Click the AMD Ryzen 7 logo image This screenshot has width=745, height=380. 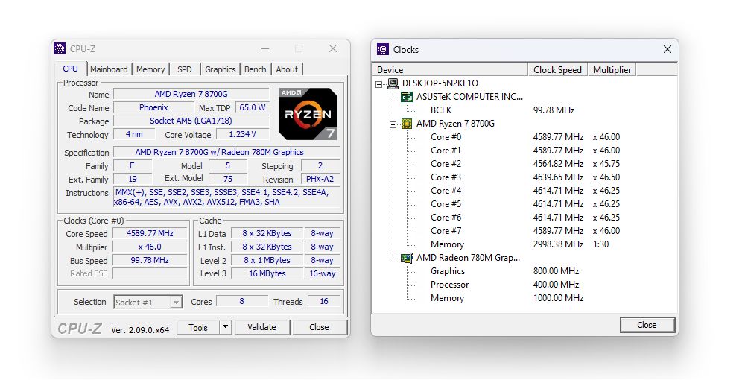308,114
